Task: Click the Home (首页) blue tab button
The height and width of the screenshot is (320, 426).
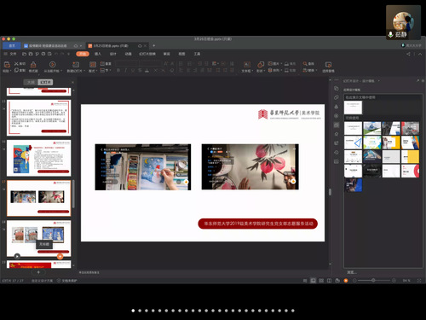Action: pyautogui.click(x=12, y=45)
